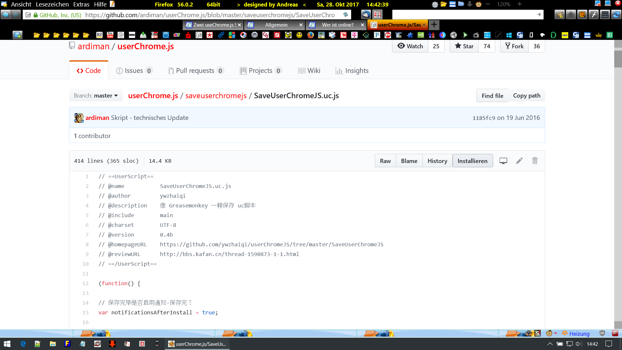Switch to the Wer ist online? tab
Image resolution: width=622 pixels, height=350 pixels.
click(337, 25)
